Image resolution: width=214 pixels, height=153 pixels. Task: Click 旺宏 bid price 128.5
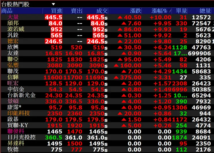pyautogui.click(x=53, y=84)
